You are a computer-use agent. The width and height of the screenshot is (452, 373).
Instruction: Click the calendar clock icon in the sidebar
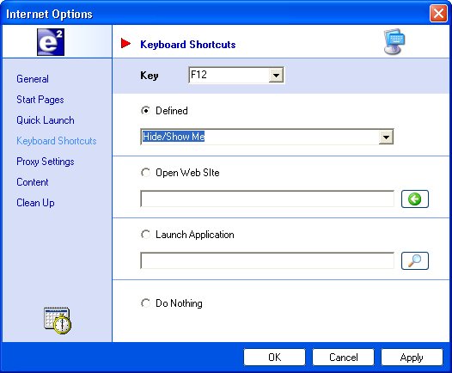(58, 321)
